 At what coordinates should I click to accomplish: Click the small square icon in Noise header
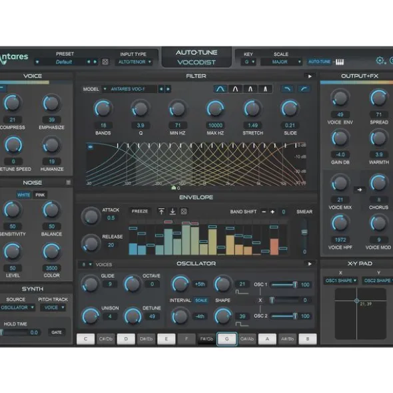(x=69, y=182)
